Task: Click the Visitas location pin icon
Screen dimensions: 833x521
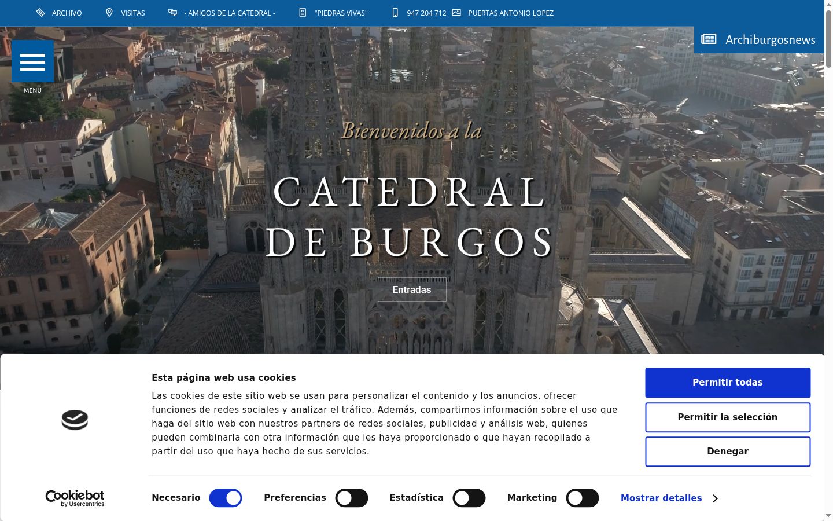Action: 109,13
